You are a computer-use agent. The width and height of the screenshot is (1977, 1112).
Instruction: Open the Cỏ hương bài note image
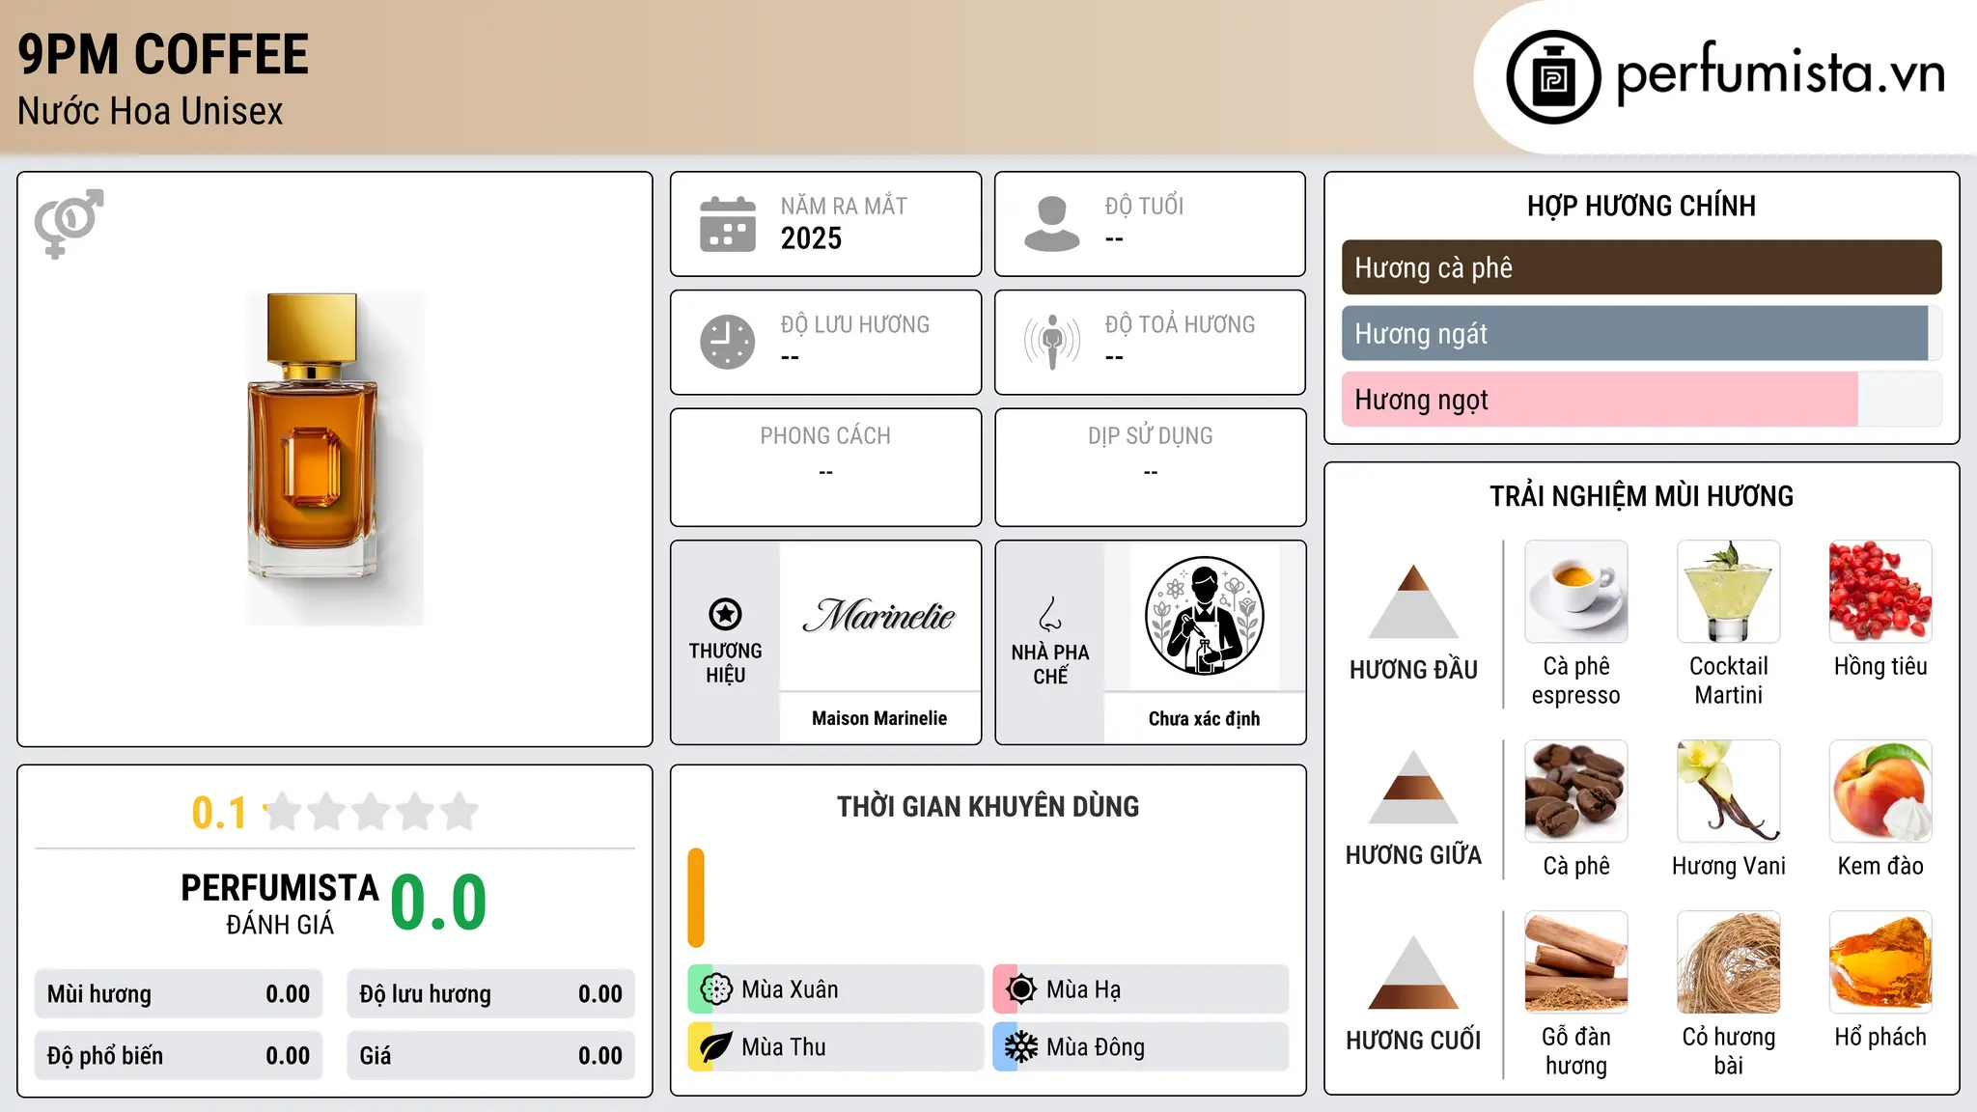pyautogui.click(x=1729, y=962)
